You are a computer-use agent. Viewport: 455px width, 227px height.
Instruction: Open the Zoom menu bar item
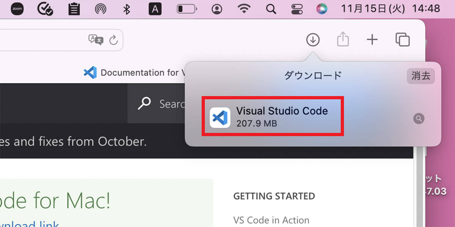point(17,9)
